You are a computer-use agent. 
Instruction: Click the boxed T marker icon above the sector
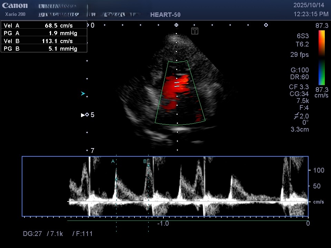click(x=195, y=31)
